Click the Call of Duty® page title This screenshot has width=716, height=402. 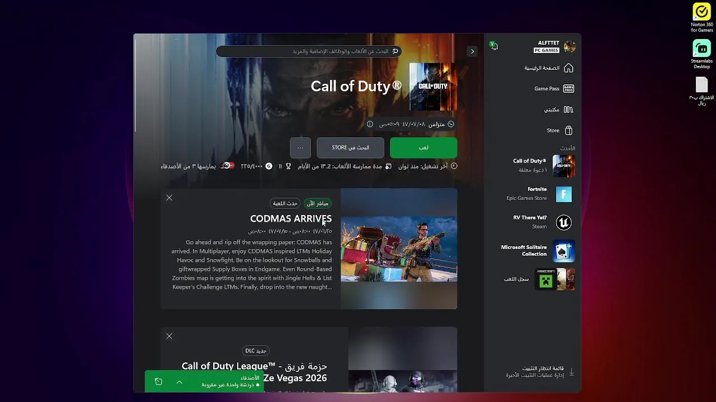(356, 86)
